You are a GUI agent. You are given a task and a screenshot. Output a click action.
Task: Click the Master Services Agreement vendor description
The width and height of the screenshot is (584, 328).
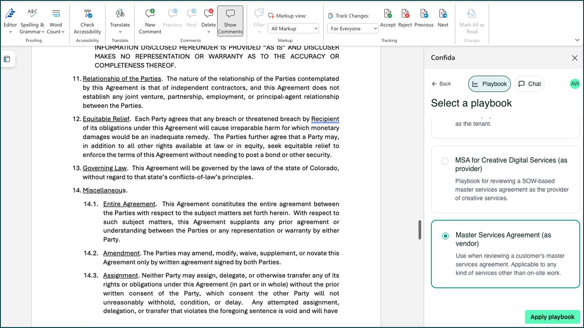(x=510, y=264)
